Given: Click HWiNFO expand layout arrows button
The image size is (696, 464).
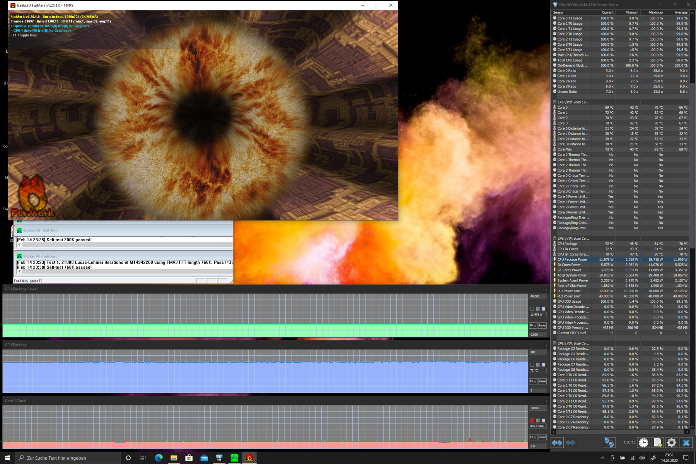Looking at the screenshot, I should (557, 443).
